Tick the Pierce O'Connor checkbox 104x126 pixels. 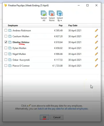pyautogui.click(x=6, y=65)
